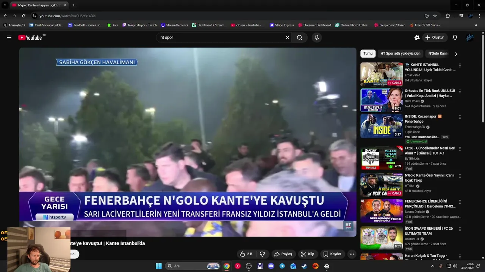485x272 pixels.
Task: Open options for 'İKON SWAPS REHBERİ' video
Action: (x=460, y=229)
